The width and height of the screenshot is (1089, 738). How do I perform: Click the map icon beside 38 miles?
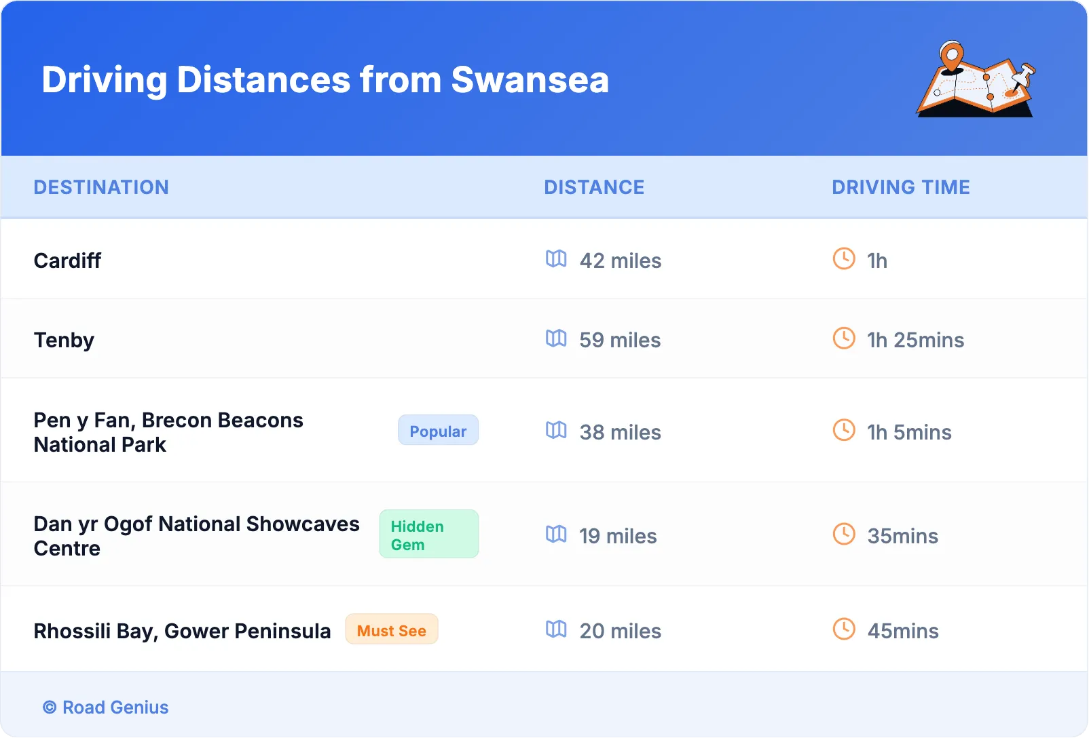pos(556,431)
